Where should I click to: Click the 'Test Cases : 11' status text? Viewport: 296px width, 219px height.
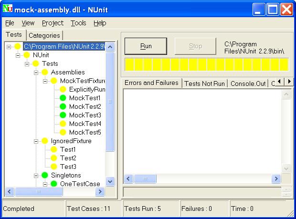[88, 209]
